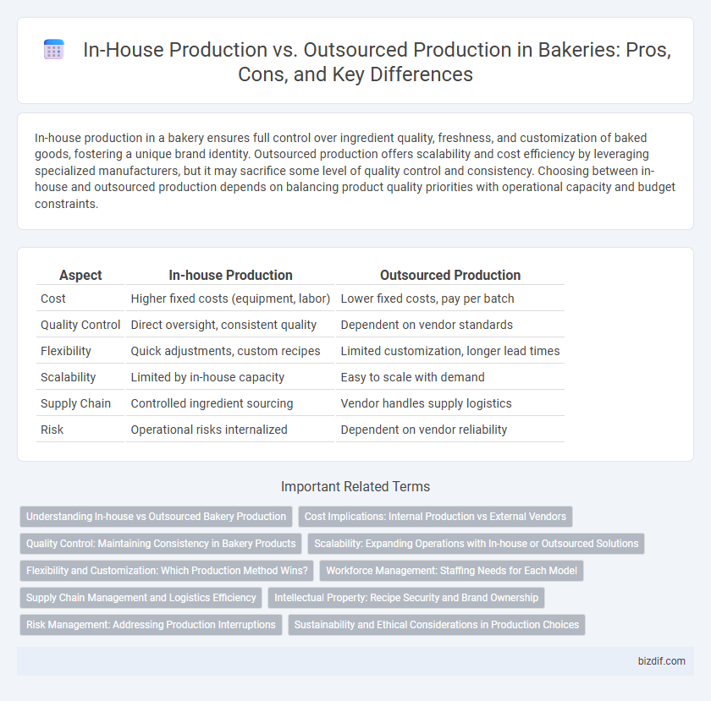
Task: Click 'Limited customization, longer lead times' cell
Action: coord(449,351)
